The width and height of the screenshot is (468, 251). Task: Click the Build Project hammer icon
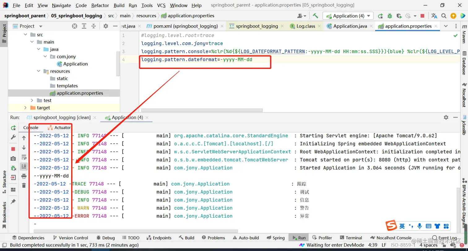[315, 16]
